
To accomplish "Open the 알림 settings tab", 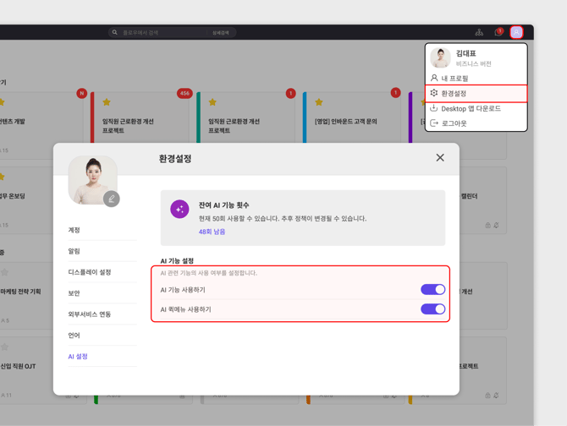I will [102, 251].
